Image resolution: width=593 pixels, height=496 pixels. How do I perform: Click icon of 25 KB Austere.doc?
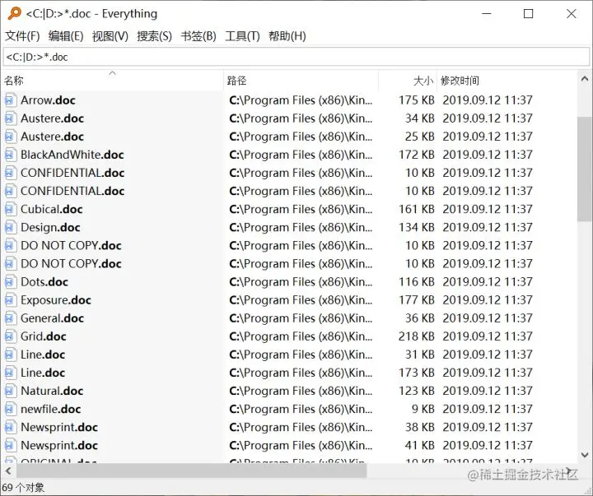click(10, 137)
